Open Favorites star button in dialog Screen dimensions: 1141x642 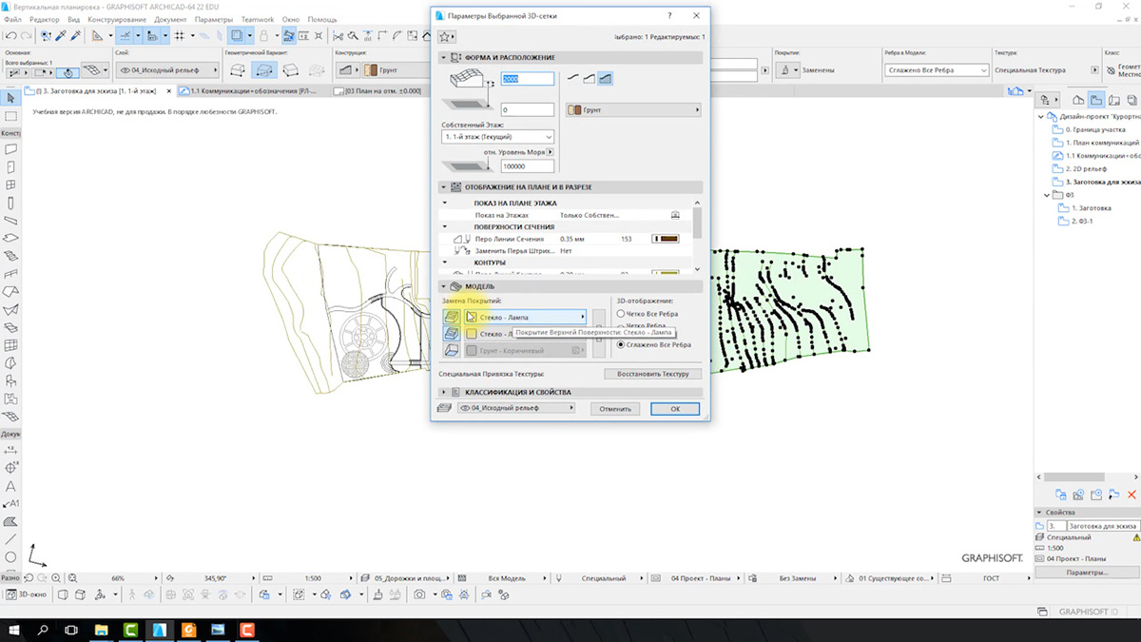(448, 36)
